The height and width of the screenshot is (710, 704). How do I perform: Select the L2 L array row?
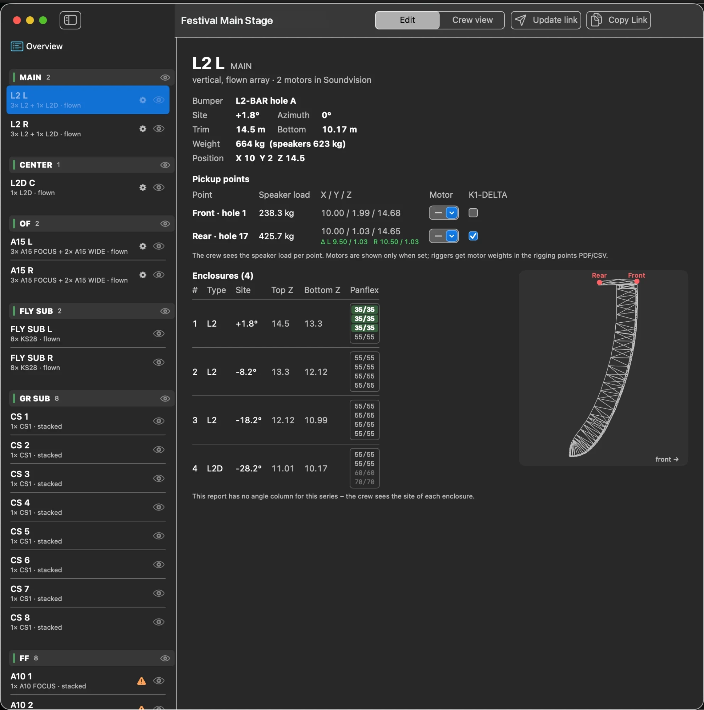[88, 100]
